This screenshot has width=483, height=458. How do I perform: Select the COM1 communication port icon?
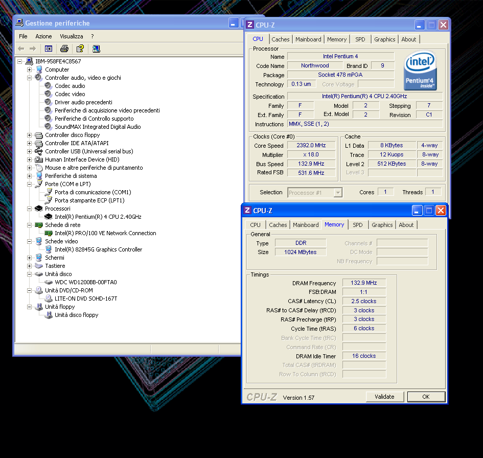tap(49, 192)
